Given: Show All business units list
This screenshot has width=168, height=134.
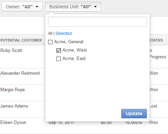Looking at the screenshot, I should tap(50, 33).
